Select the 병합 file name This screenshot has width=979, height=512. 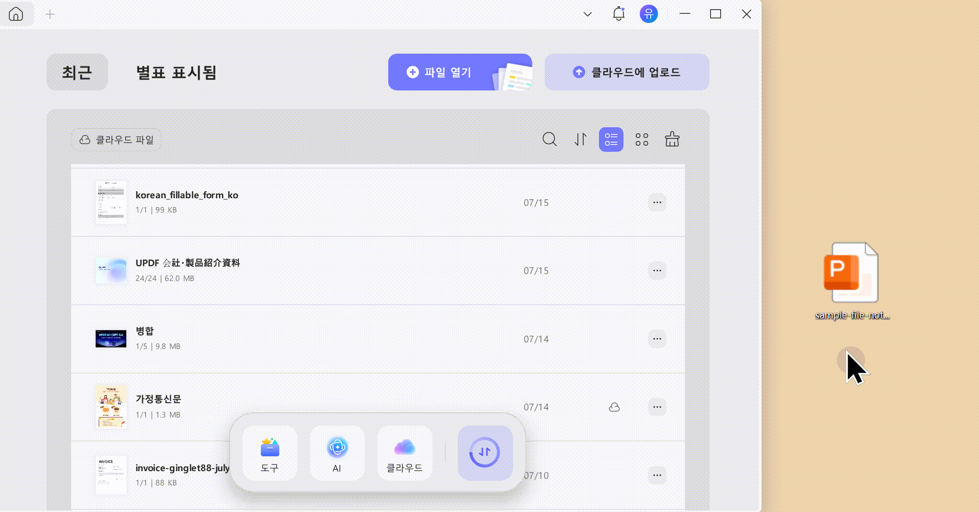pyautogui.click(x=144, y=331)
